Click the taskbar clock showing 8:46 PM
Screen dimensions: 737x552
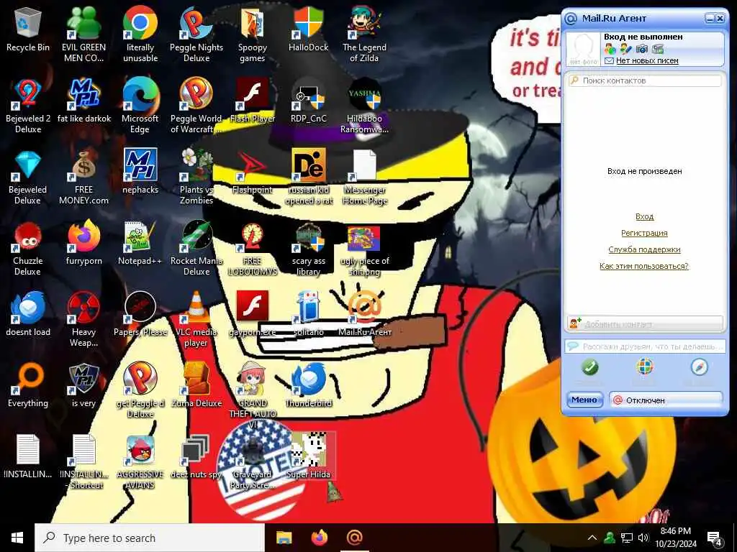click(675, 538)
